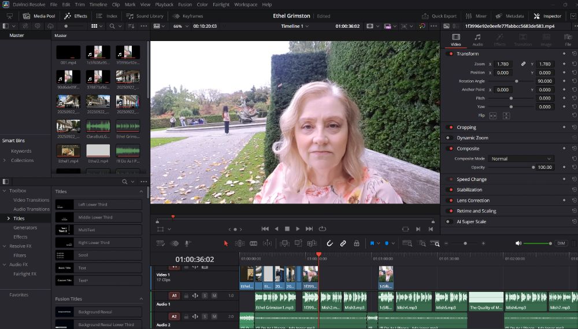The width and height of the screenshot is (578, 329).
Task: Open the audio Mixer panel
Action: pos(476,16)
